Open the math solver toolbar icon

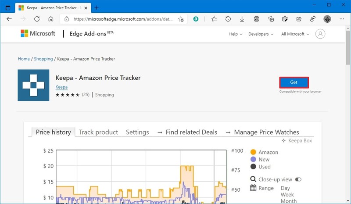pos(257,19)
